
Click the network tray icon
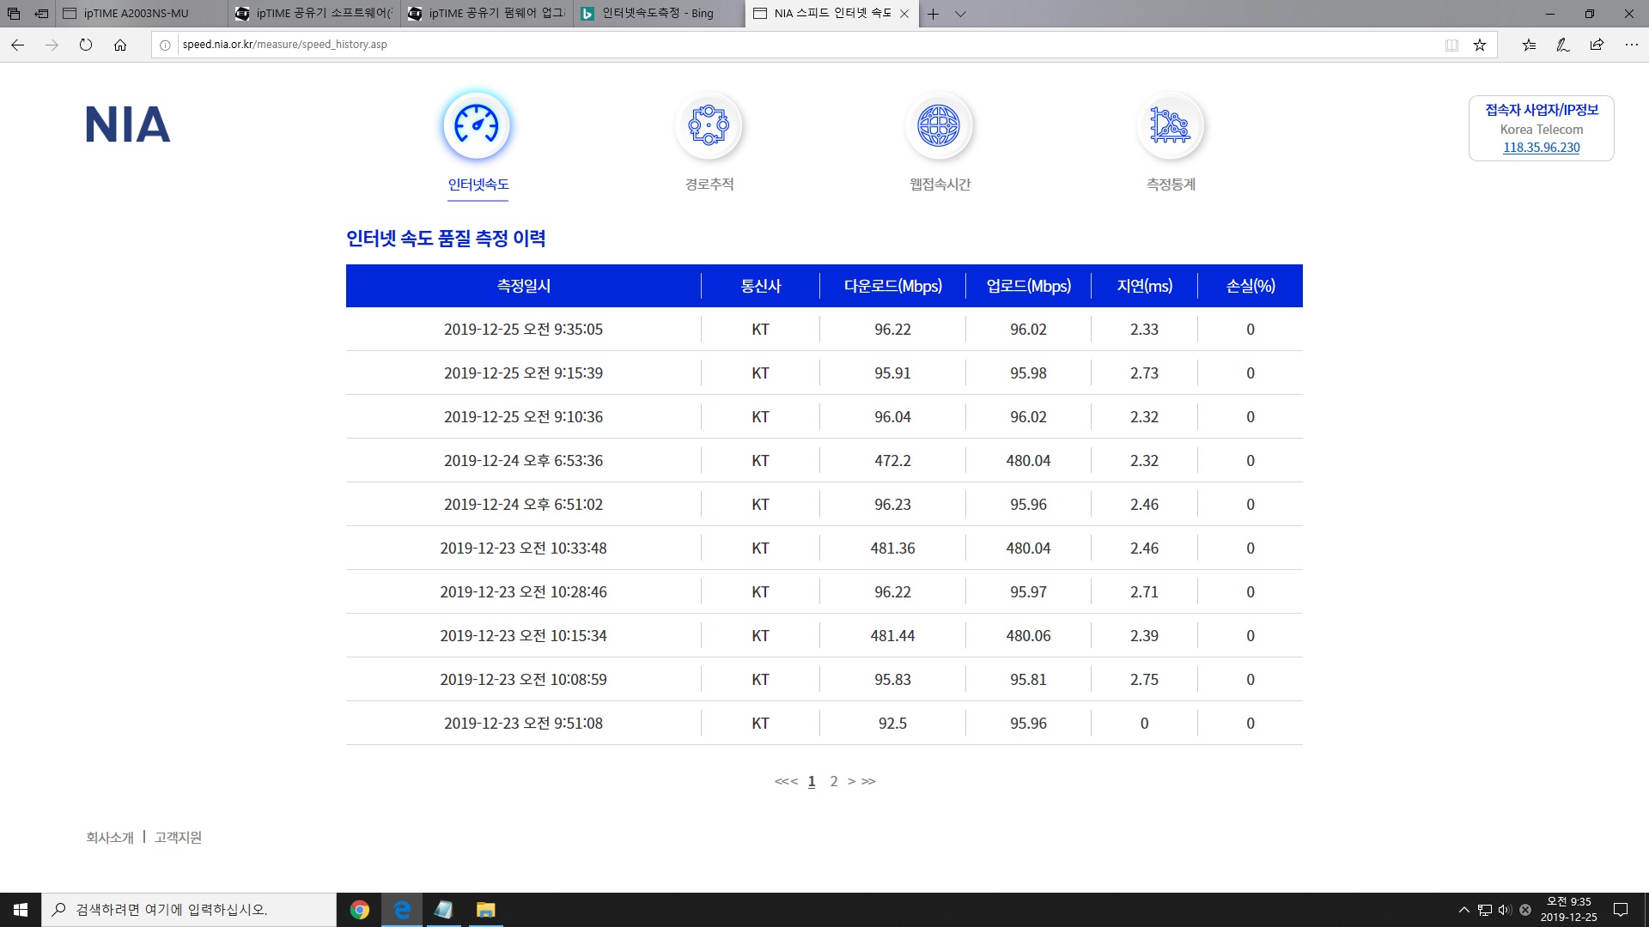[1485, 910]
